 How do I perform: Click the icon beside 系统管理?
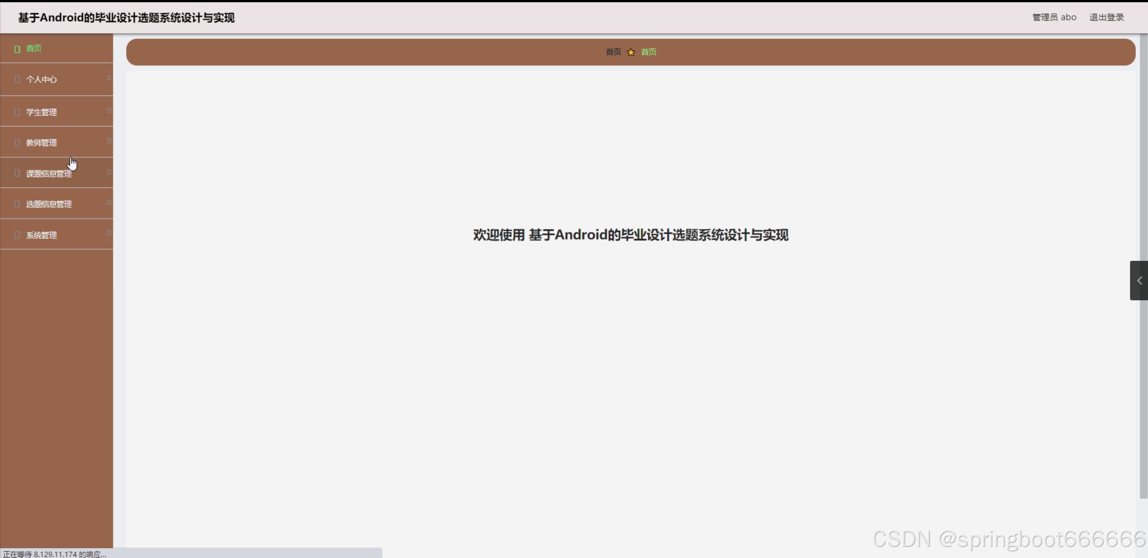17,234
